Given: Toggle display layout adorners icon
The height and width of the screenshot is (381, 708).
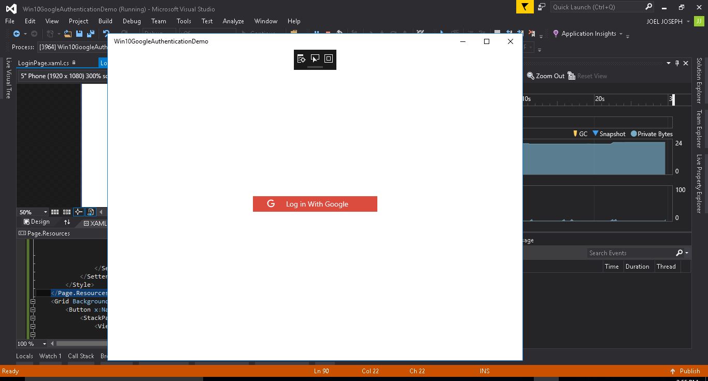Looking at the screenshot, I should [329, 59].
